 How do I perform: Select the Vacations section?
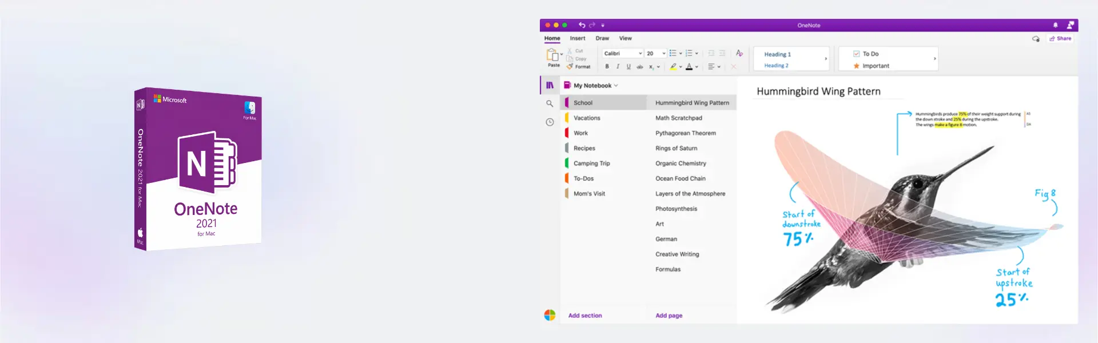(x=604, y=118)
